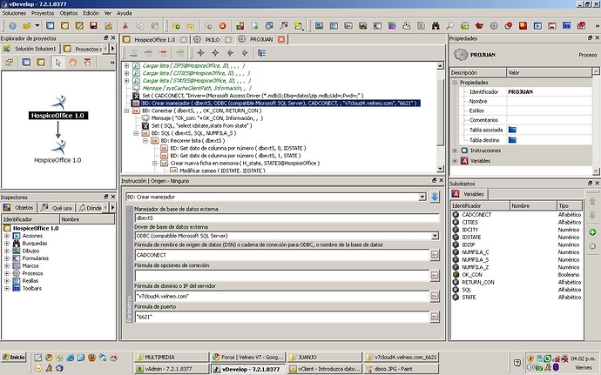The height and width of the screenshot is (375, 601).
Task: Click the blue down arrow beside instruction combo
Action: click(435, 197)
